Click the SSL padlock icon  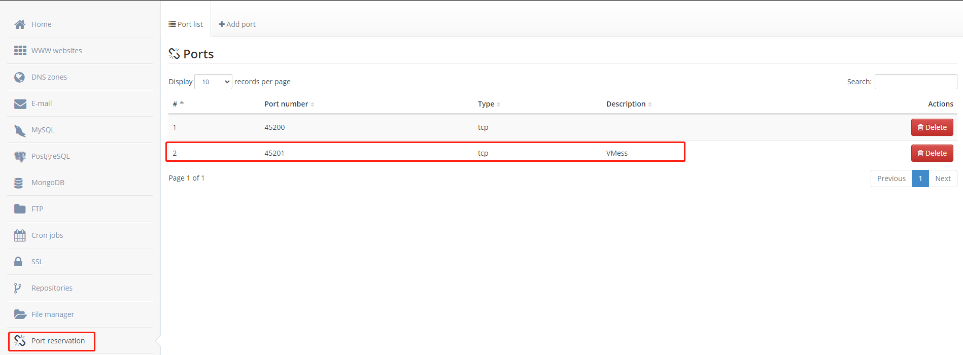click(x=18, y=262)
